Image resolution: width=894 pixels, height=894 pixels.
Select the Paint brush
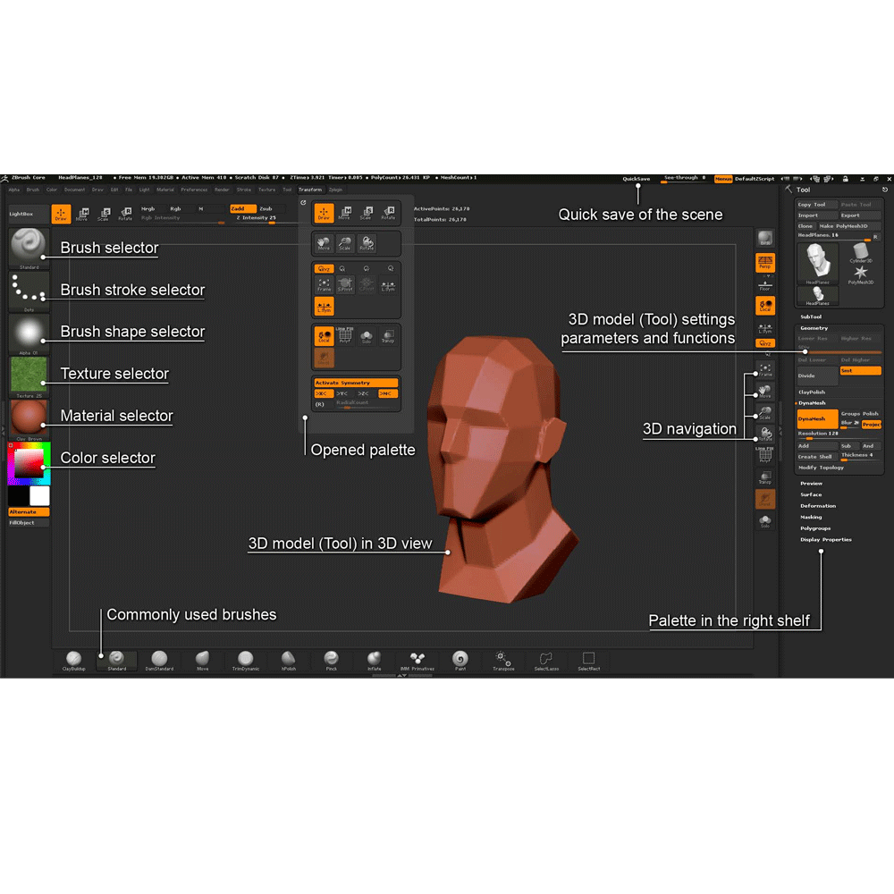point(460,661)
